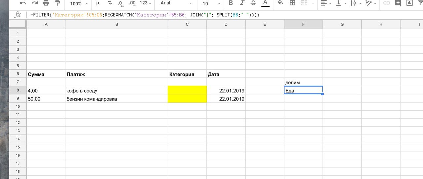Open the Arial font dropdown
The height and width of the screenshot is (179, 423).
(176, 3)
